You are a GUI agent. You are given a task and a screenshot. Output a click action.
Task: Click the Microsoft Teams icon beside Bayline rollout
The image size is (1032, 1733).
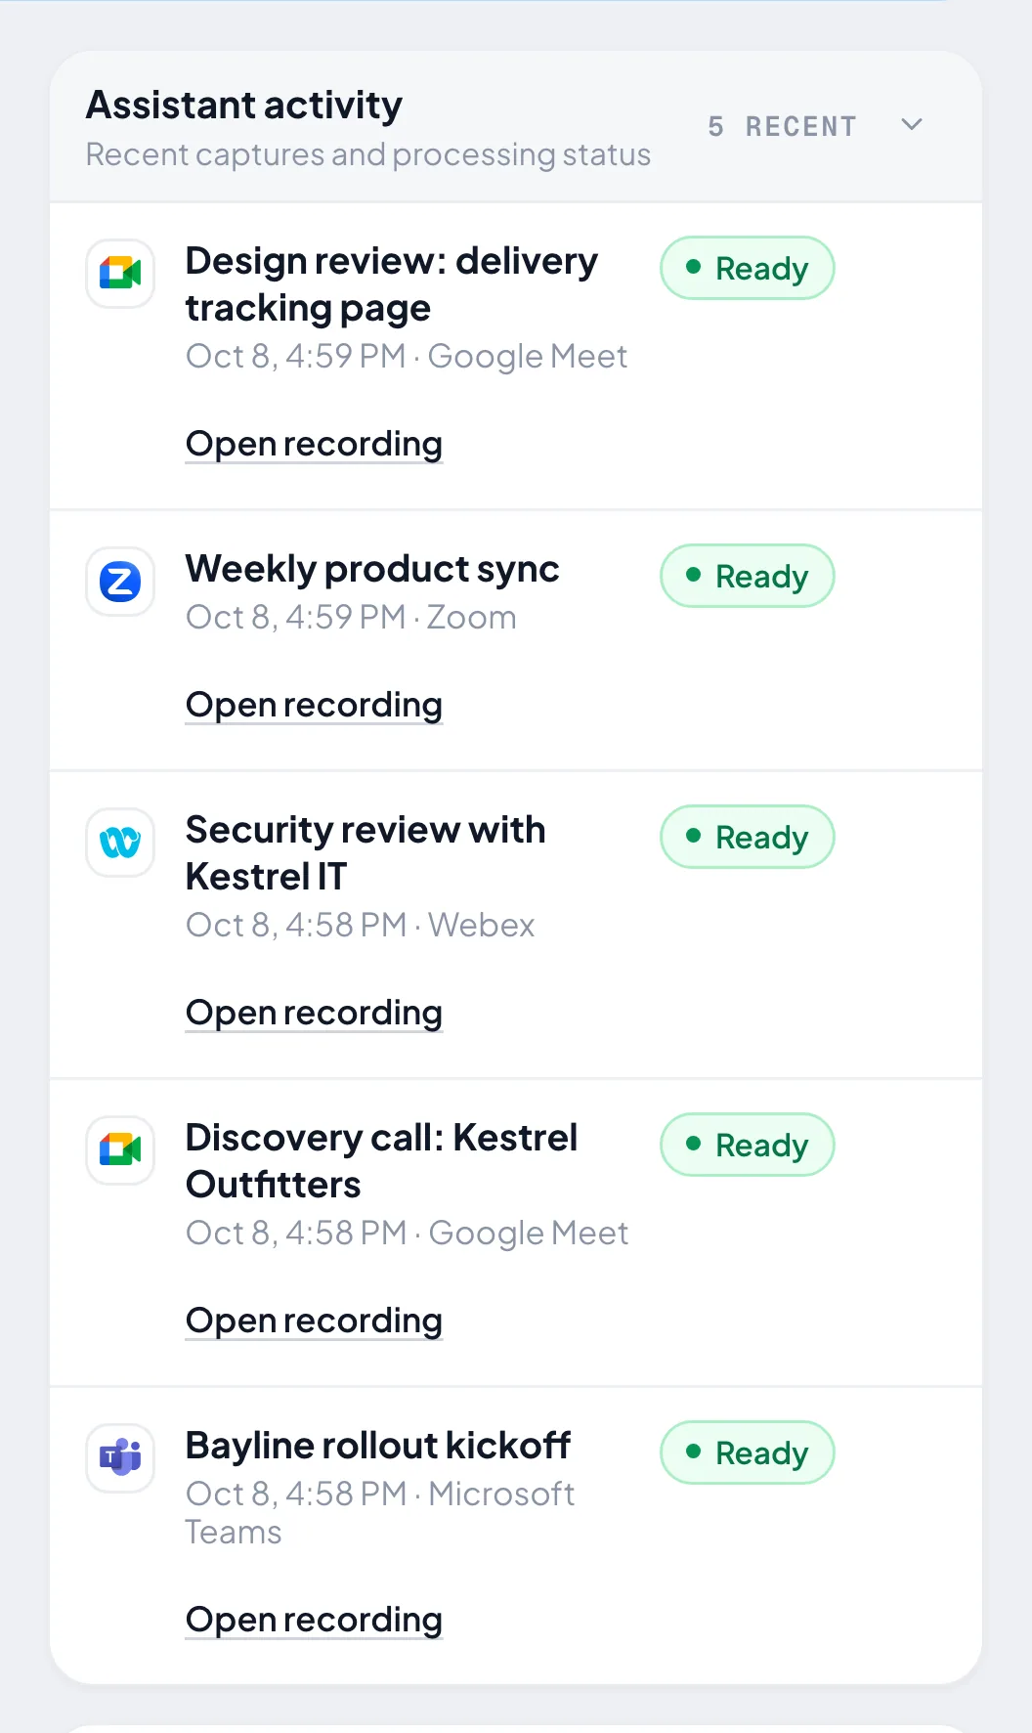[120, 1458]
